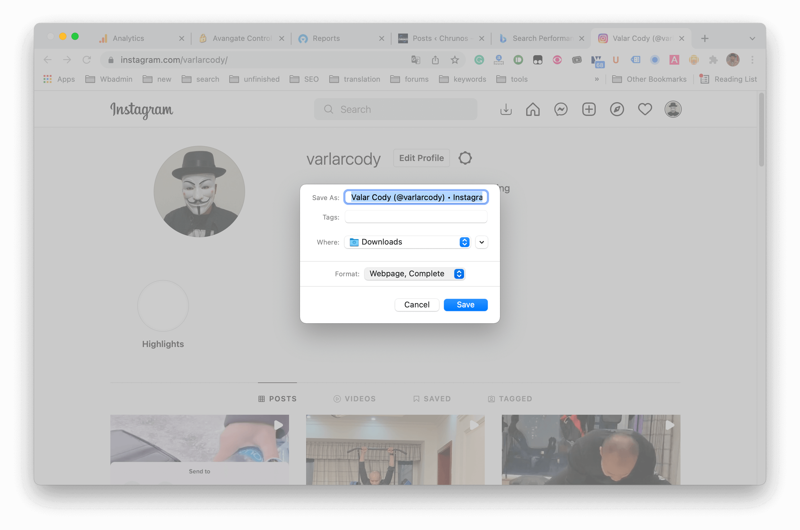Click the Tags input field
The height and width of the screenshot is (530, 800).
tap(416, 217)
